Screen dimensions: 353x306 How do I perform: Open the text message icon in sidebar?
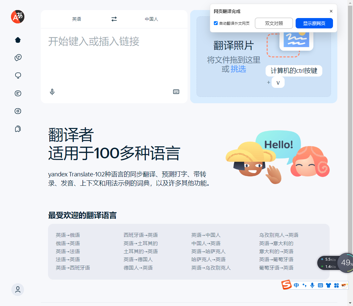(x=18, y=93)
